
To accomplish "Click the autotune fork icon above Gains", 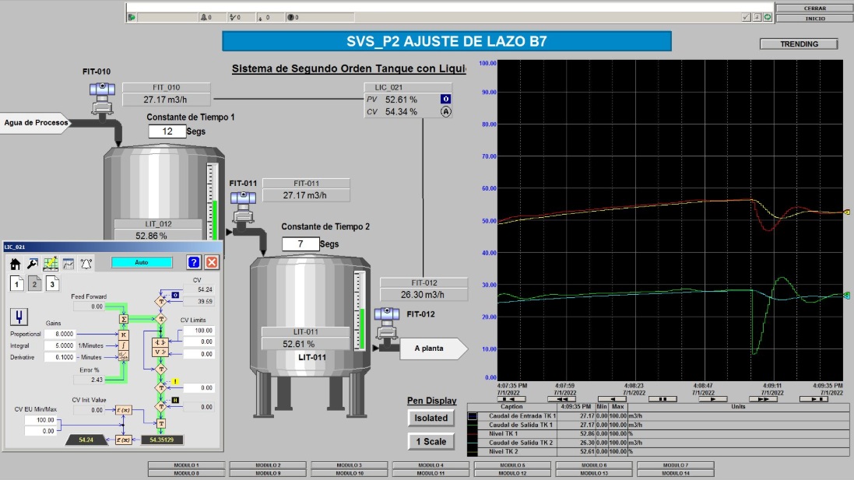I will tap(17, 316).
